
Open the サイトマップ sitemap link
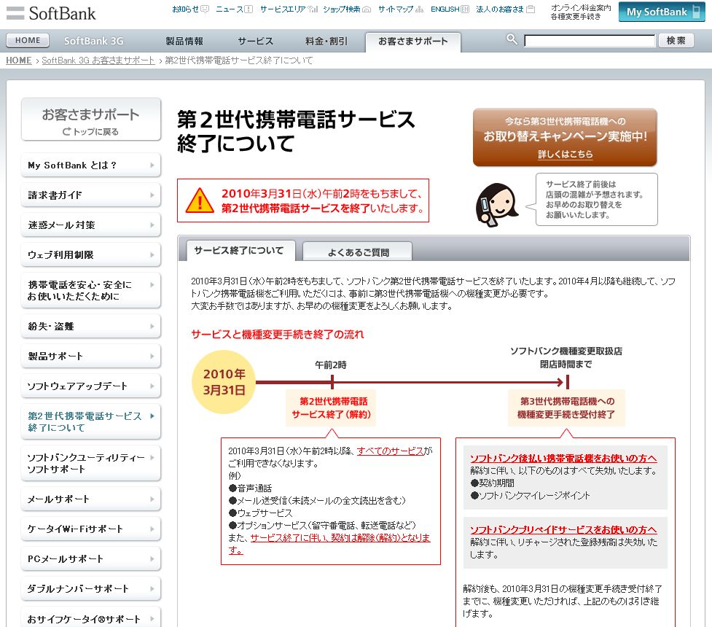(401, 9)
